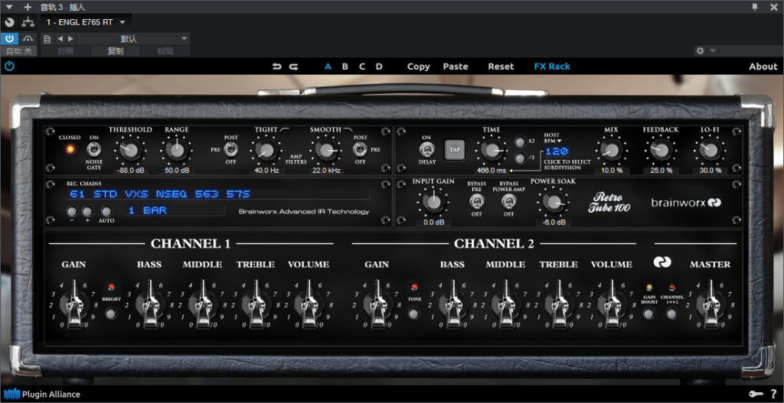Screen dimensions: 784x403
Task: Click the plus rec chain button
Action: click(87, 211)
